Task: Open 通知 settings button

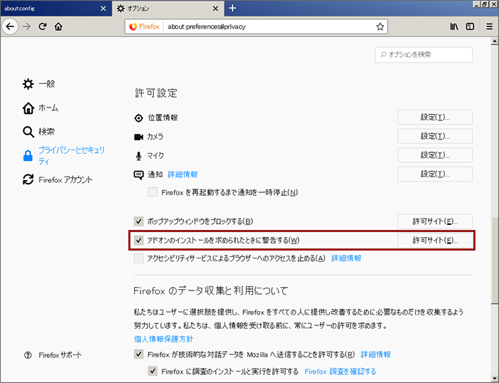Action: (435, 174)
